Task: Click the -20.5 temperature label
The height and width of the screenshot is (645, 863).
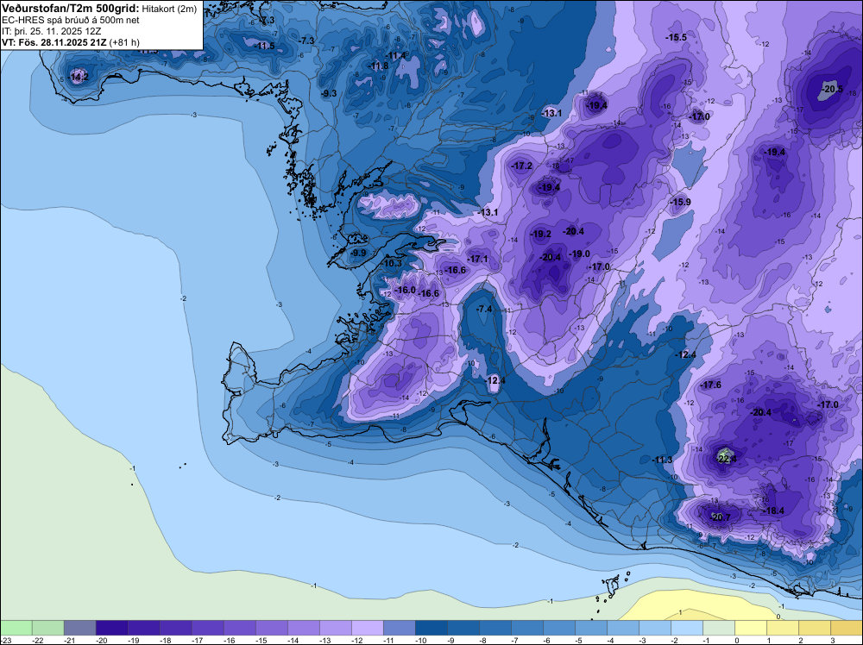Action: tap(831, 89)
